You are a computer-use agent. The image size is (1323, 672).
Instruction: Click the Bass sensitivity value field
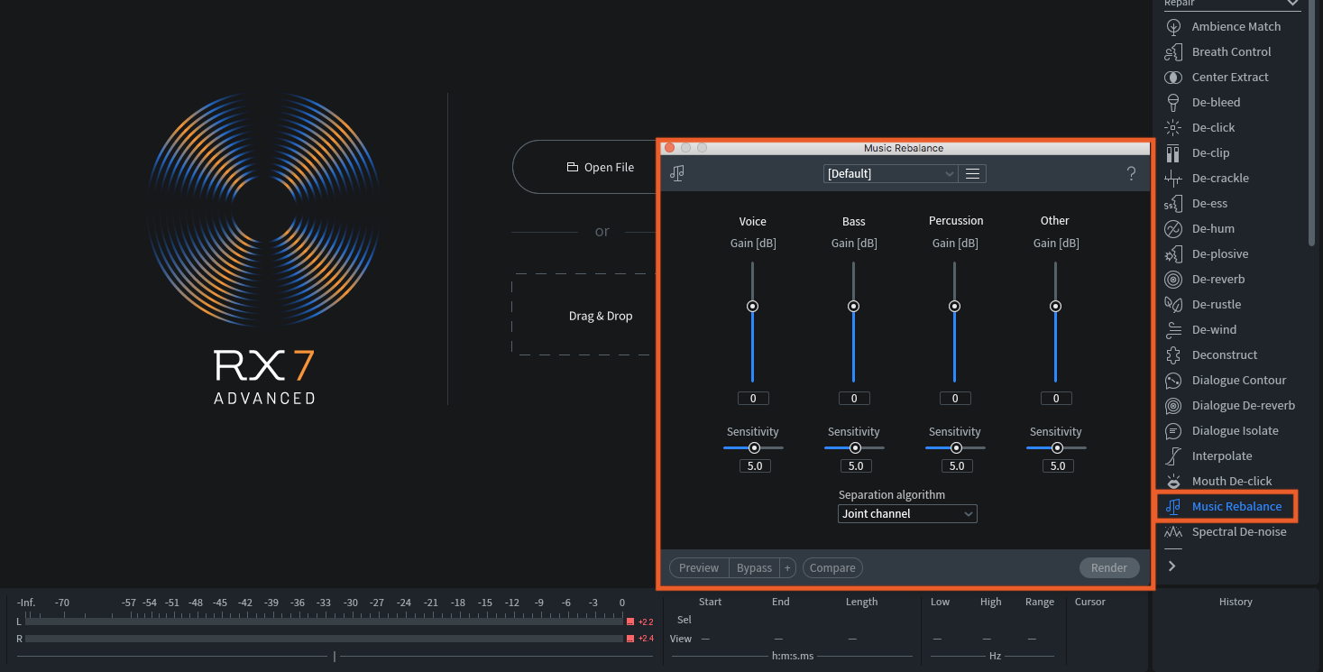[856, 466]
